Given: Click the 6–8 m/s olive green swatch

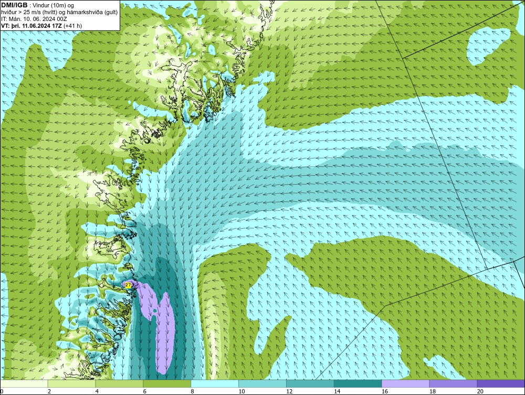Looking at the screenshot, I should tap(167, 383).
